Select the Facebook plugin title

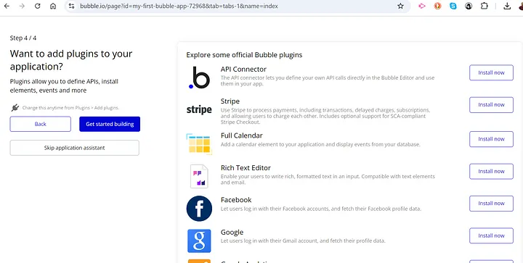(236, 200)
